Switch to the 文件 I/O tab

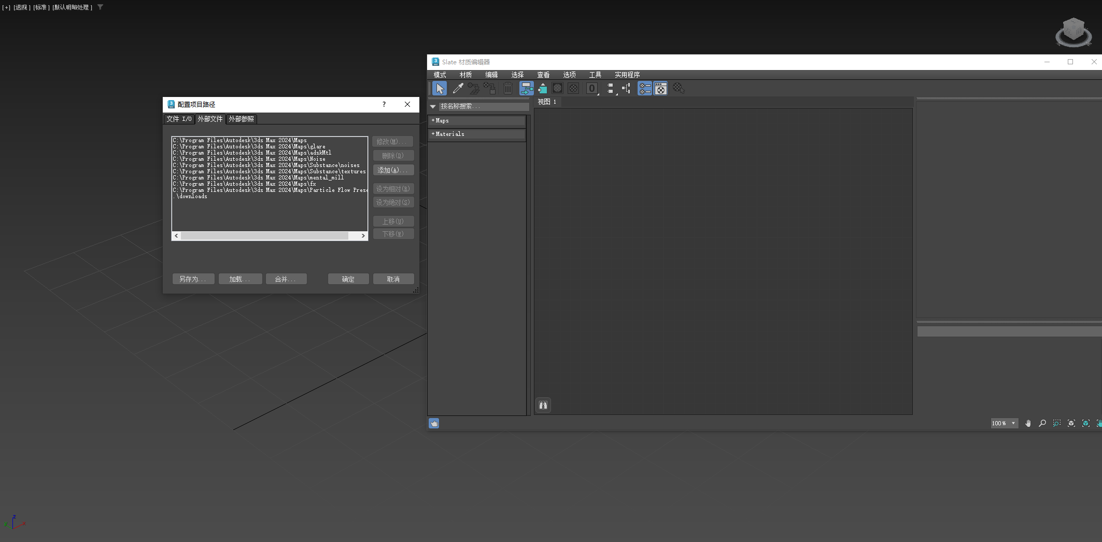click(179, 119)
